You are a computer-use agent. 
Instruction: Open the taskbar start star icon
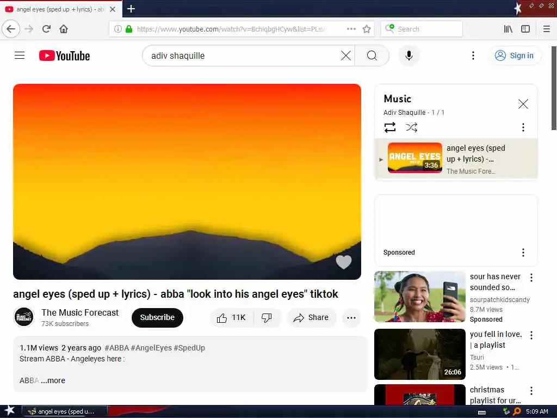(10, 410)
